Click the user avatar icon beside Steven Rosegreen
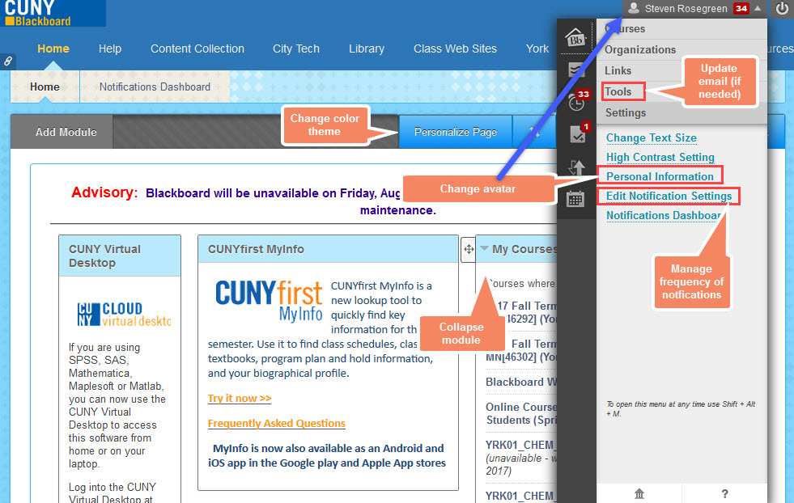Viewport: 794px width, 503px height. click(634, 7)
